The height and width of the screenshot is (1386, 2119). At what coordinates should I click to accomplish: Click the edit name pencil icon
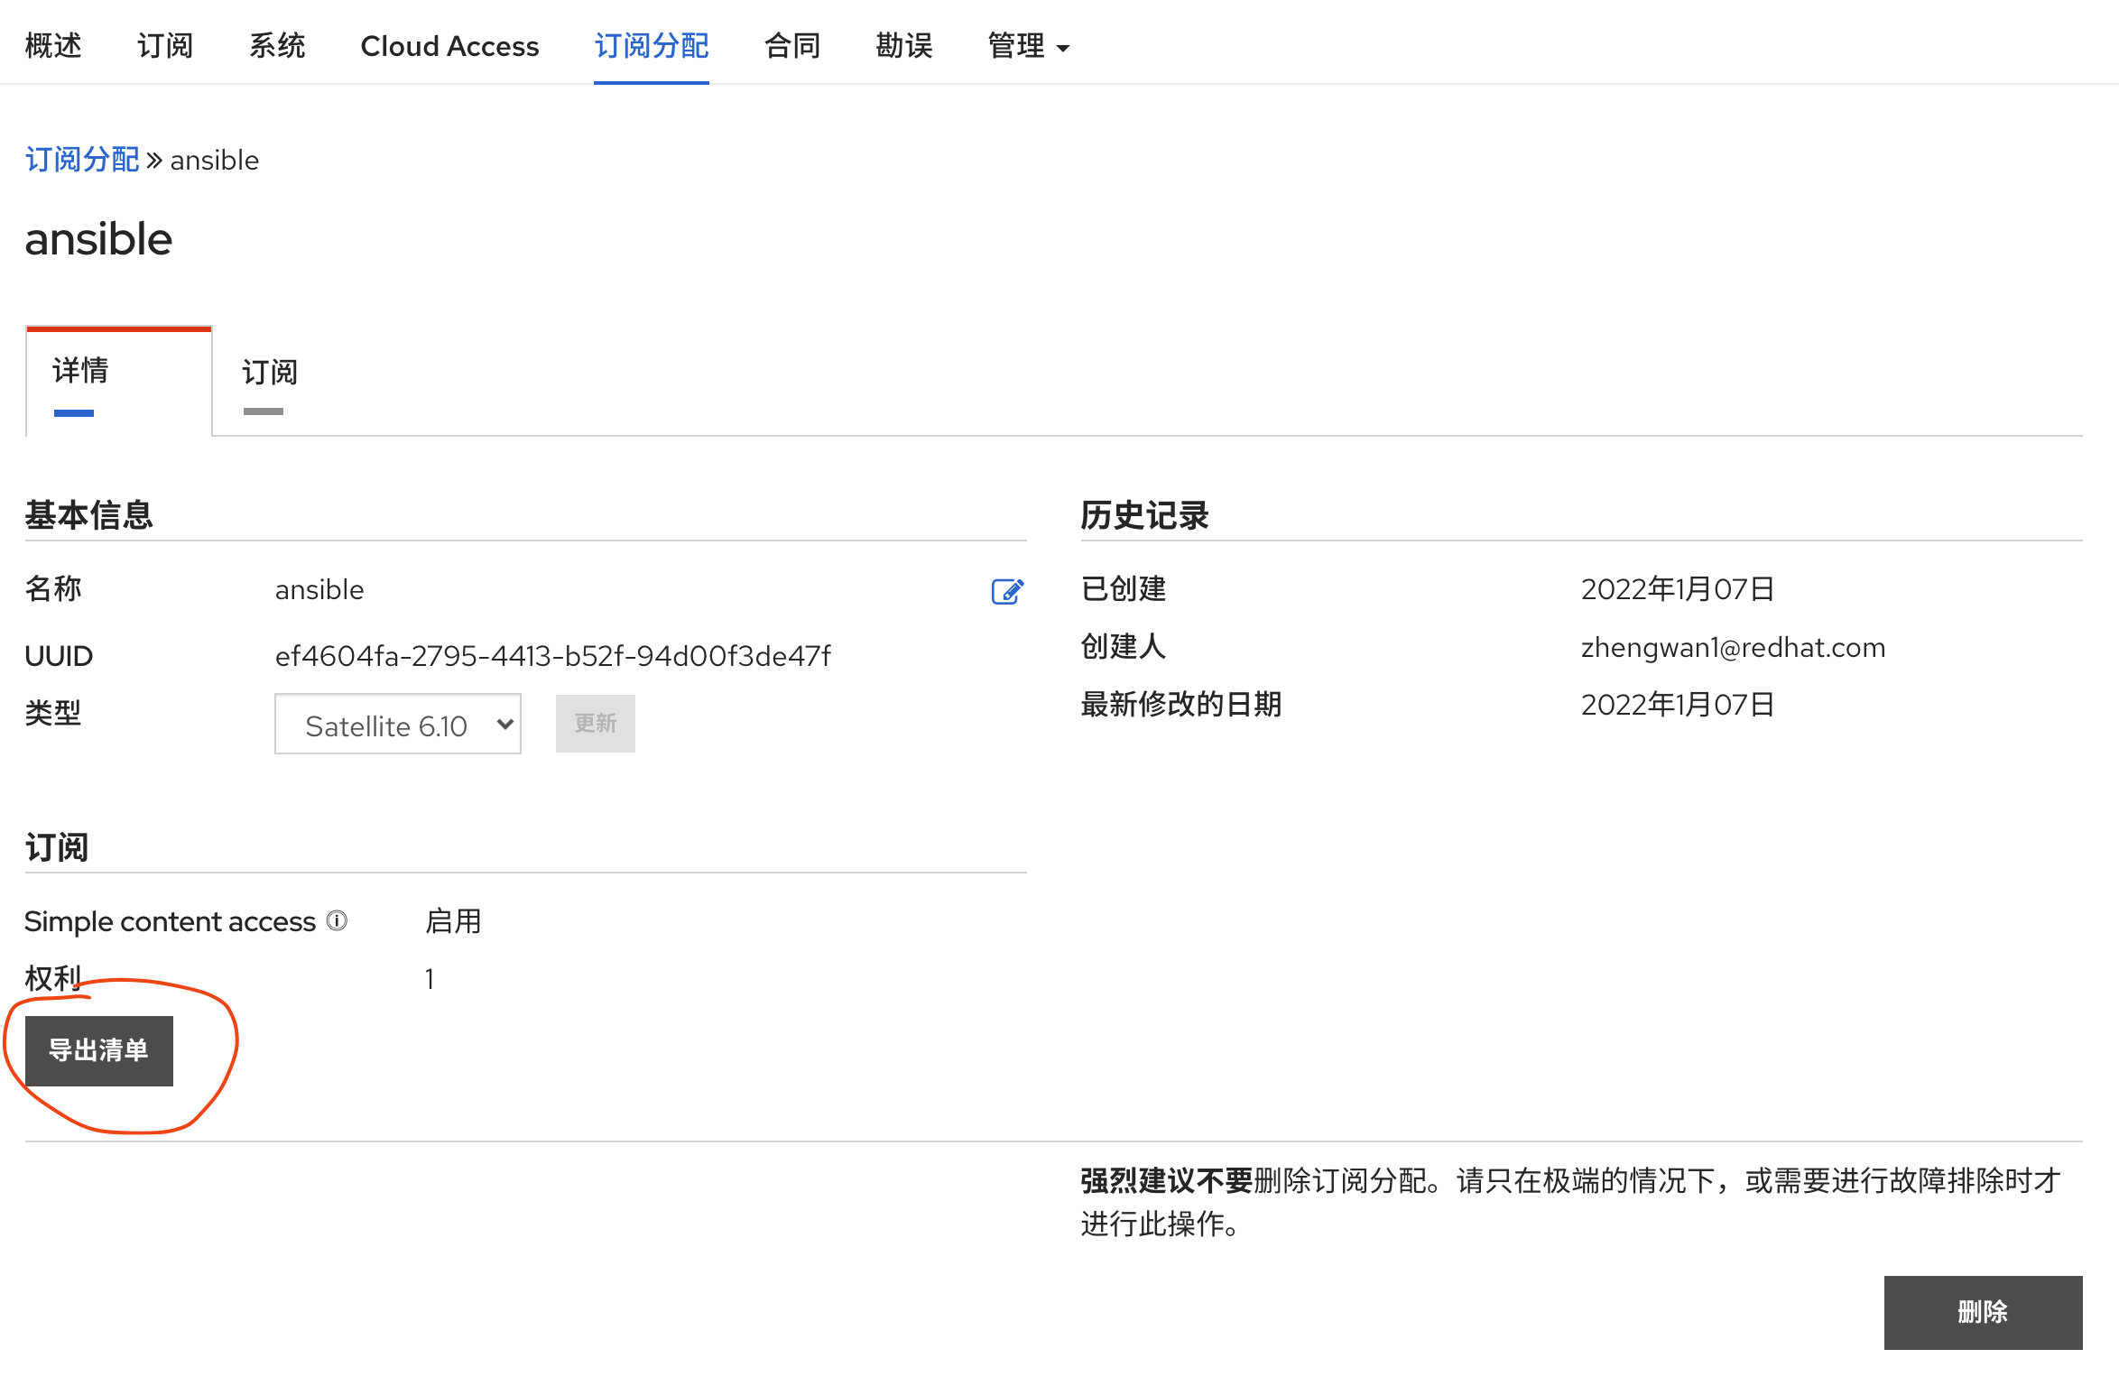[x=1007, y=592]
